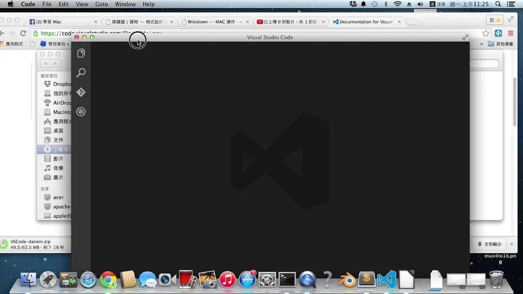The height and width of the screenshot is (294, 523).
Task: Open the Goto menu
Action: click(101, 4)
